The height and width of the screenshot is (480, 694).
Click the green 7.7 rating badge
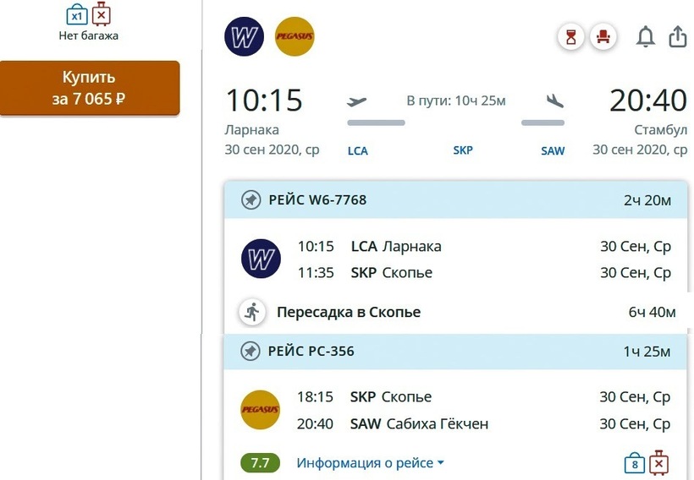pyautogui.click(x=261, y=463)
